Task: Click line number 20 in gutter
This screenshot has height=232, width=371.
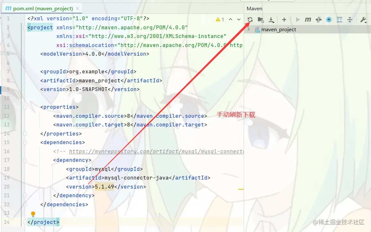Action: (7, 187)
